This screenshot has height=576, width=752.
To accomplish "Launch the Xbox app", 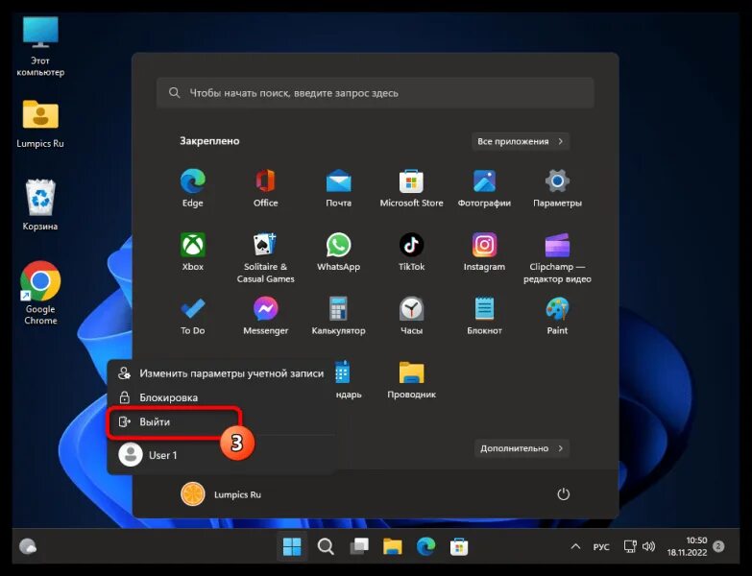I will [192, 252].
